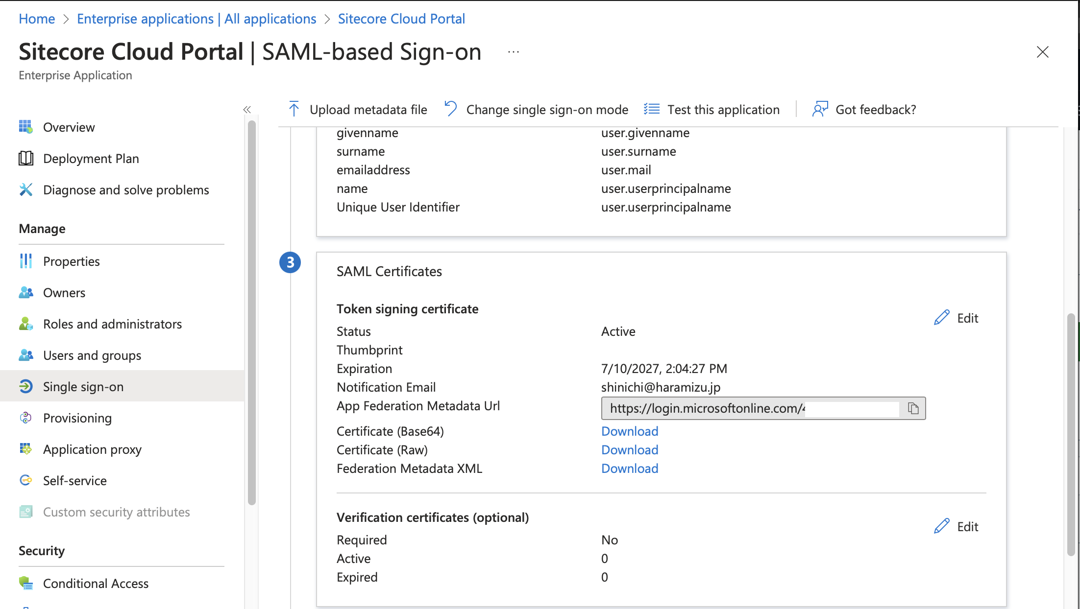This screenshot has height=609, width=1080.
Task: Click the Custom security attributes icon
Action: pyautogui.click(x=26, y=512)
